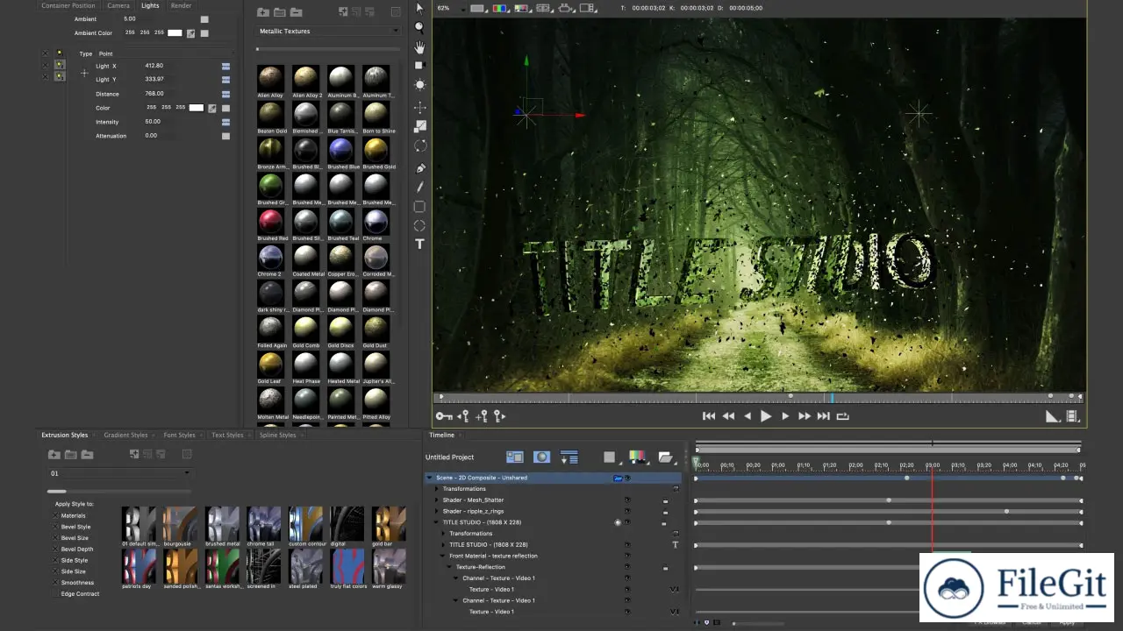Viewport: 1123px width, 631px height.
Task: Click the color bars icon in timeline header
Action: (x=638, y=457)
